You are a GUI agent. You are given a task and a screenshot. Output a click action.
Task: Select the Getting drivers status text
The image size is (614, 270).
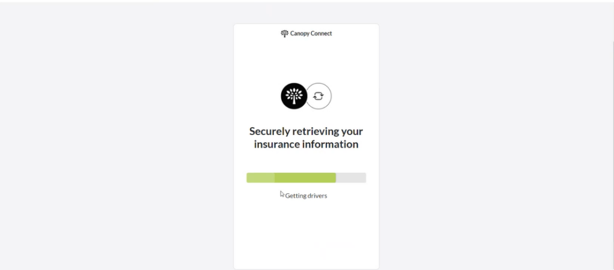pyautogui.click(x=306, y=196)
